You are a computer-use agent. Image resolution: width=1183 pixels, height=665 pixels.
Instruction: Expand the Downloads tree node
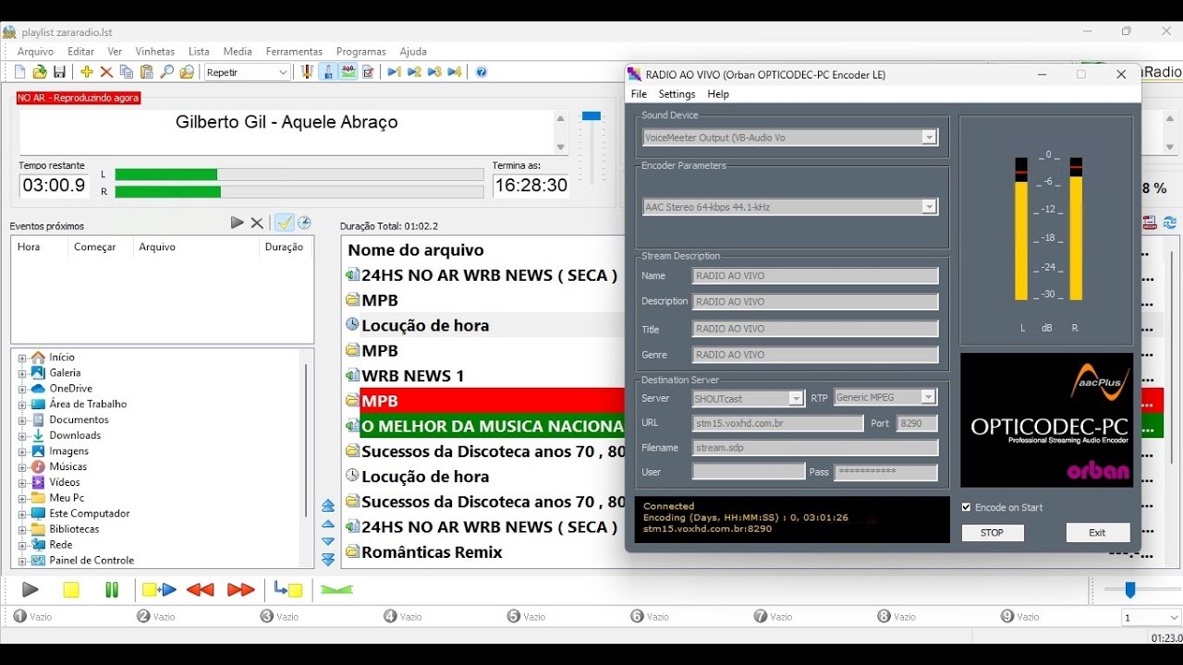point(21,435)
